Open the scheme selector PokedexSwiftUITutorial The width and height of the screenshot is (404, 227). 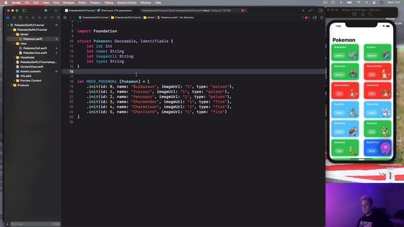(x=80, y=11)
